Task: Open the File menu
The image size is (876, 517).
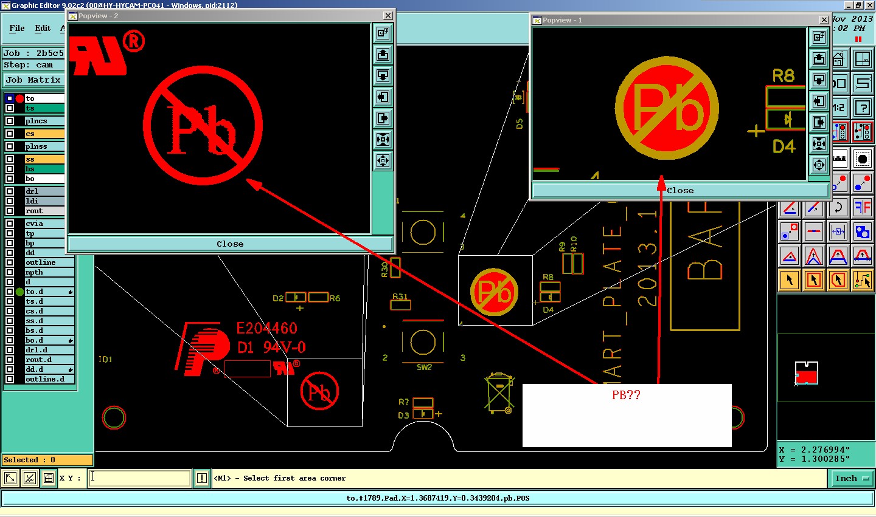Action: (17, 28)
